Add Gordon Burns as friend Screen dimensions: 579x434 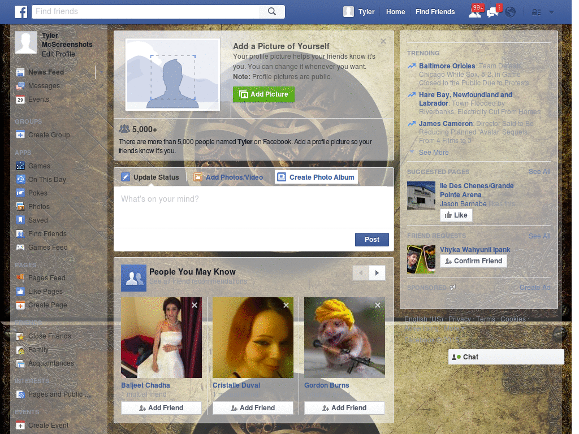point(344,408)
